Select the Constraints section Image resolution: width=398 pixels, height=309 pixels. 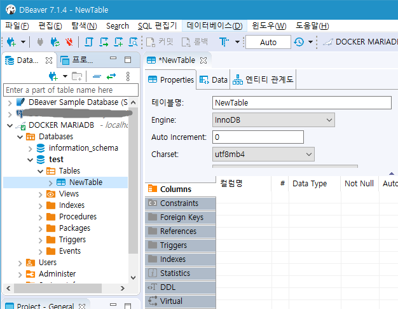pos(181,203)
